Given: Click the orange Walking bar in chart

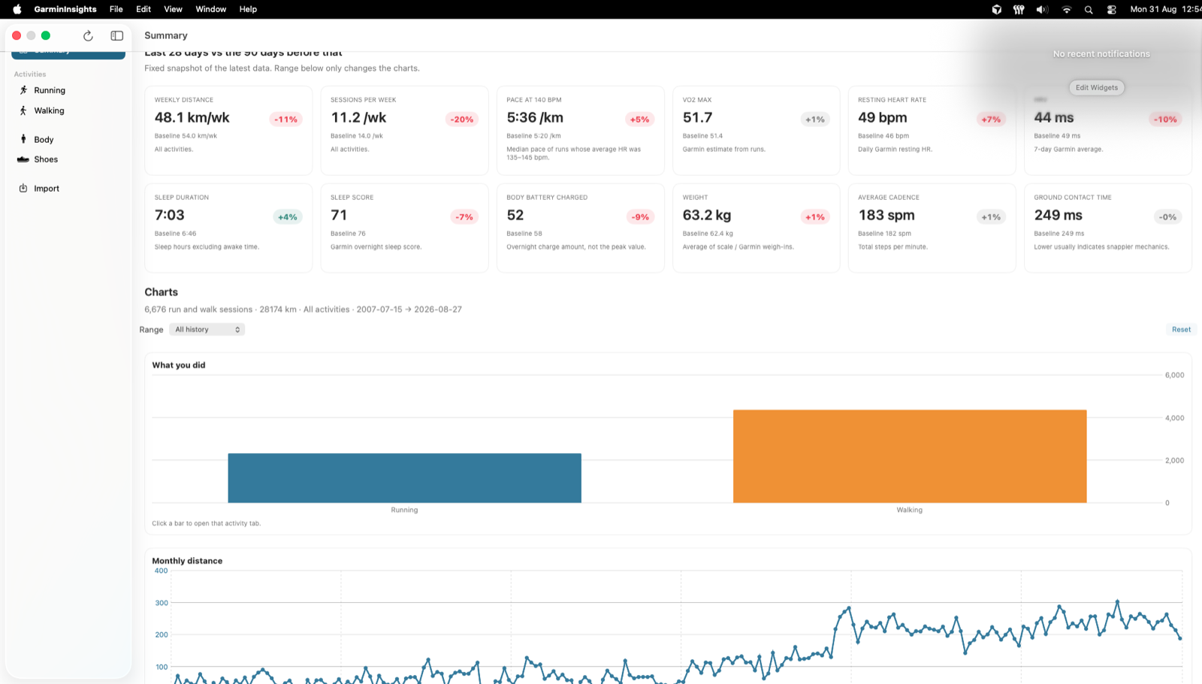Looking at the screenshot, I should (x=910, y=456).
